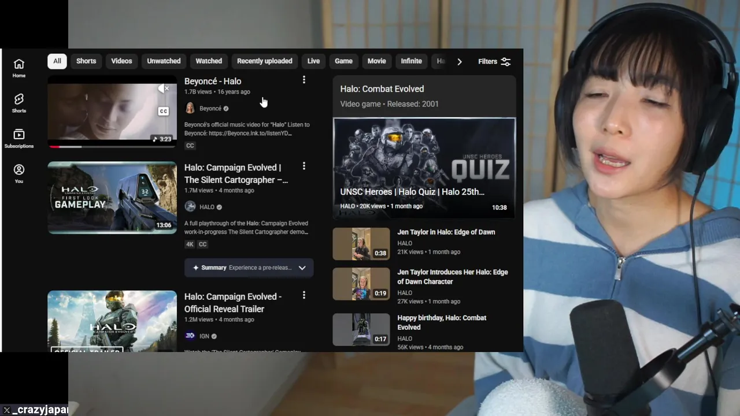The height and width of the screenshot is (416, 740).
Task: Open more options for Official Reveal Trailer
Action: click(x=304, y=295)
